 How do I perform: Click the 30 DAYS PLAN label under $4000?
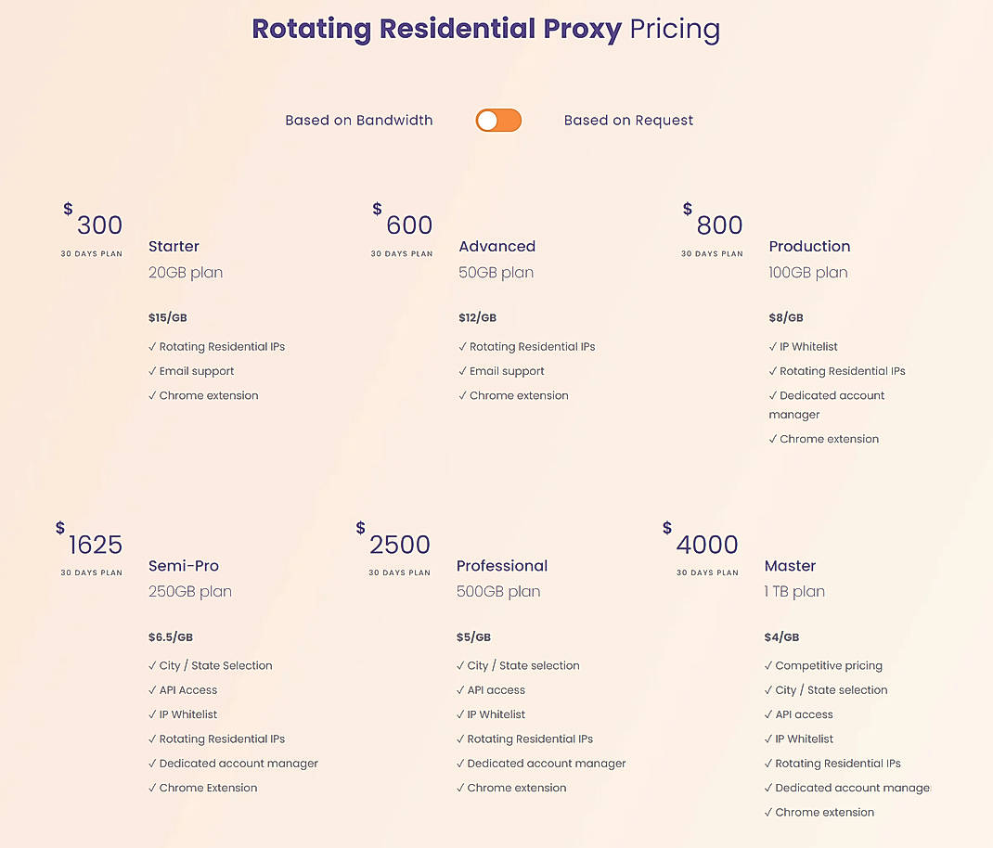(706, 572)
